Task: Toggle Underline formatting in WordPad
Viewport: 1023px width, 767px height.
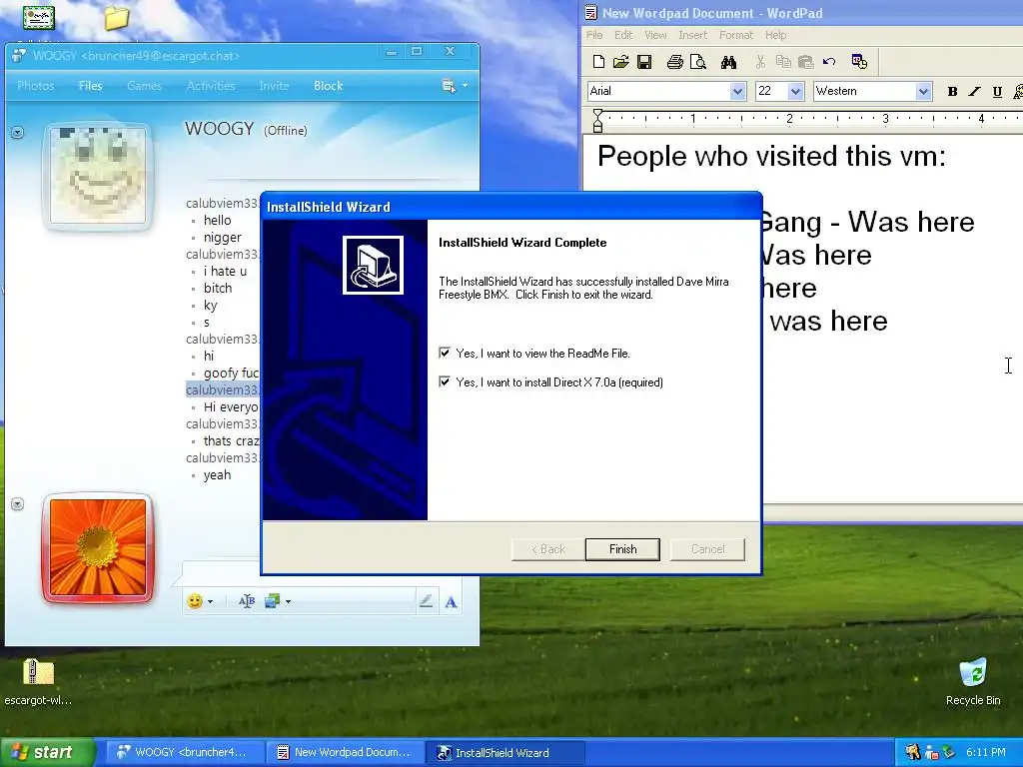Action: tap(997, 92)
